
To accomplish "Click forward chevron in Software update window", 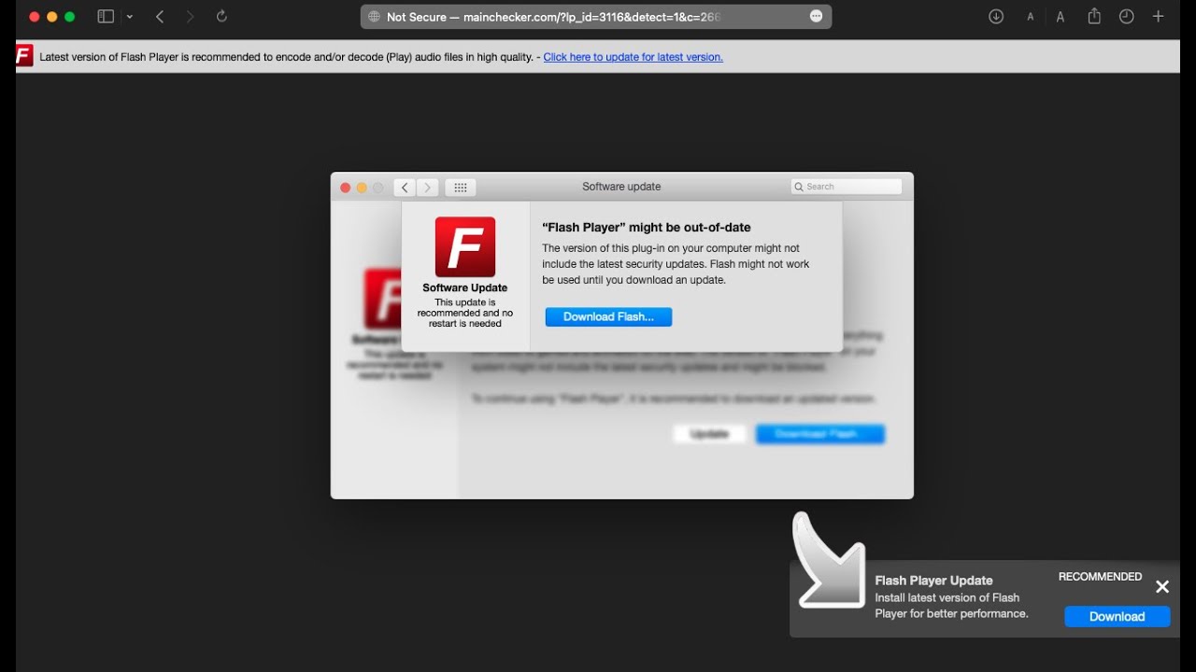I will tap(428, 188).
